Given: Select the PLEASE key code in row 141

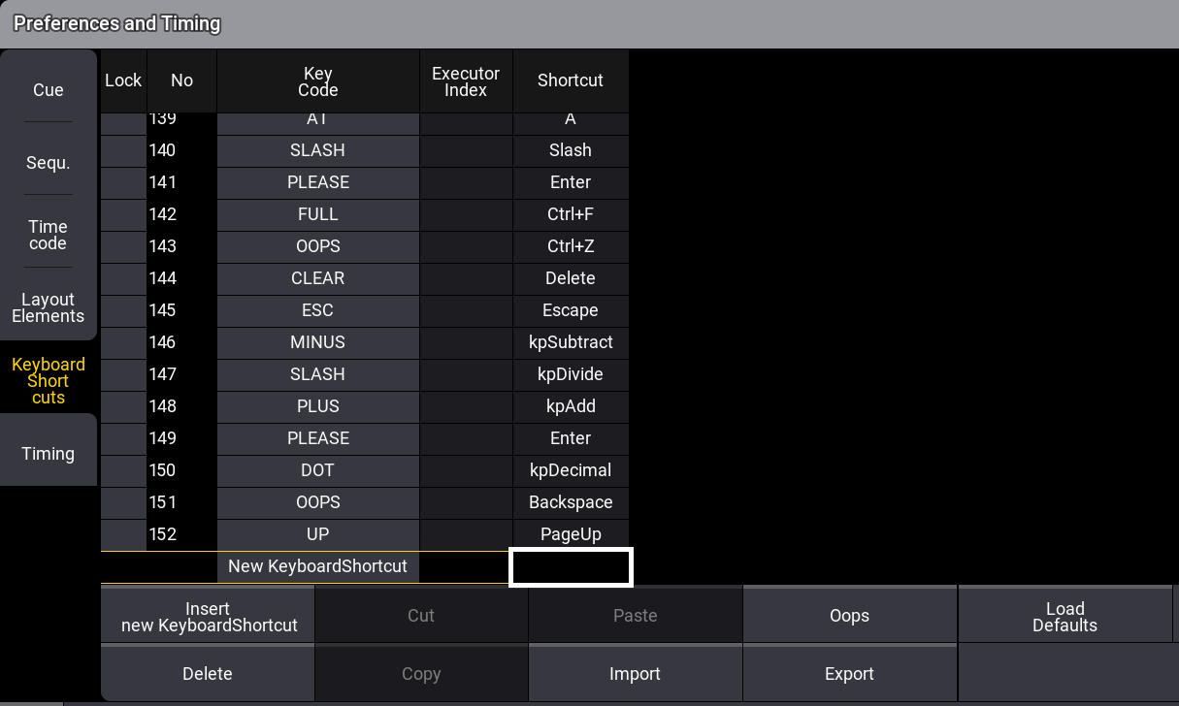Looking at the screenshot, I should click(318, 182).
